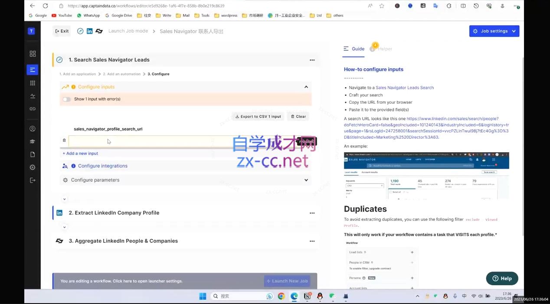This screenshot has width=550, height=304.
Task: Show hidden system tray icons arrow
Action: pyautogui.click(x=417, y=296)
